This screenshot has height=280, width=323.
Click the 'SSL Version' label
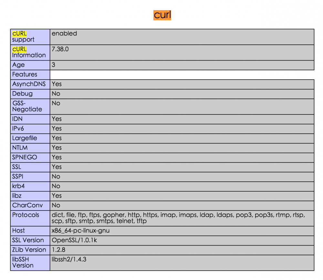pyautogui.click(x=28, y=240)
